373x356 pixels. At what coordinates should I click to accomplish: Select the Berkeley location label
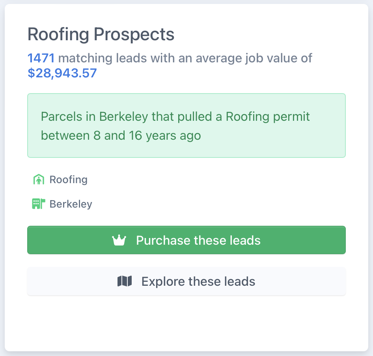[71, 204]
